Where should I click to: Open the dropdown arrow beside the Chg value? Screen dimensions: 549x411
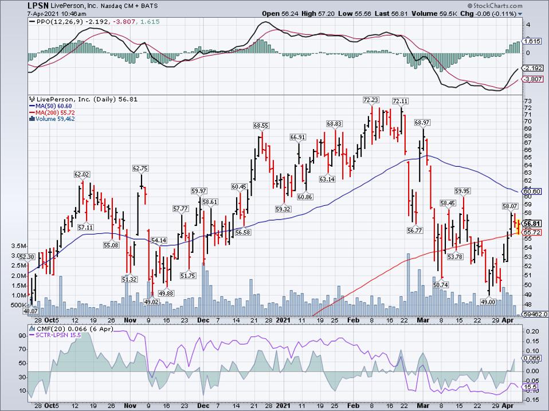pos(520,14)
